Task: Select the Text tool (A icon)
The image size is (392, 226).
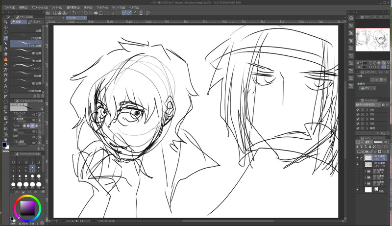Action: (x=5, y=86)
